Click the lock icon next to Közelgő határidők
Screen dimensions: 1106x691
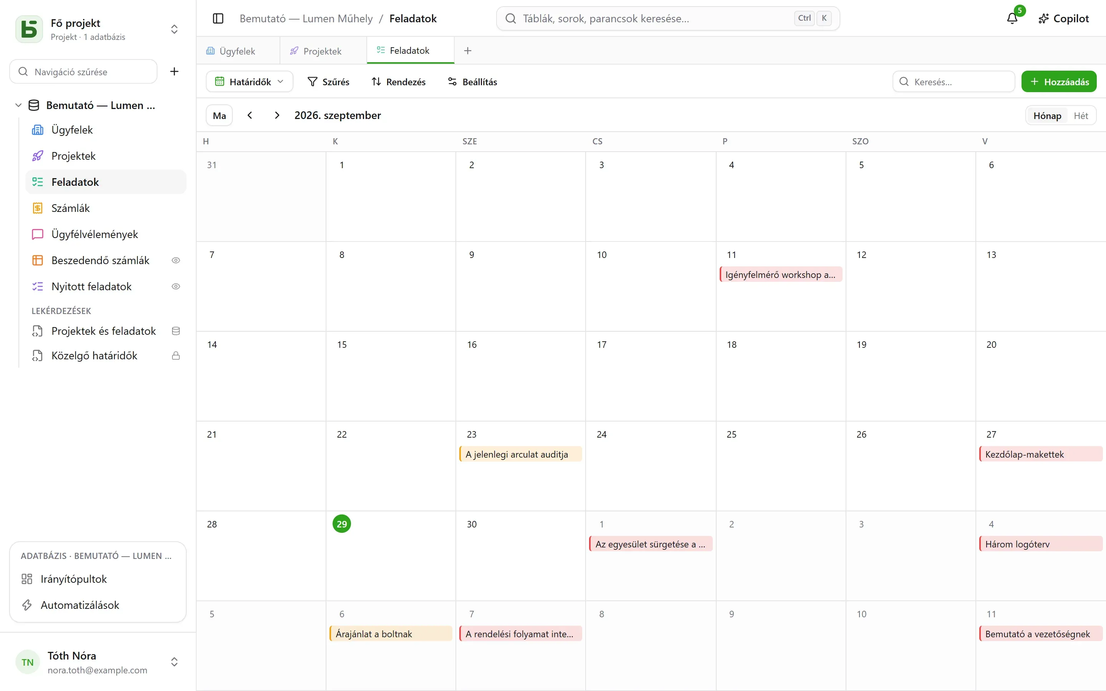[x=176, y=355]
